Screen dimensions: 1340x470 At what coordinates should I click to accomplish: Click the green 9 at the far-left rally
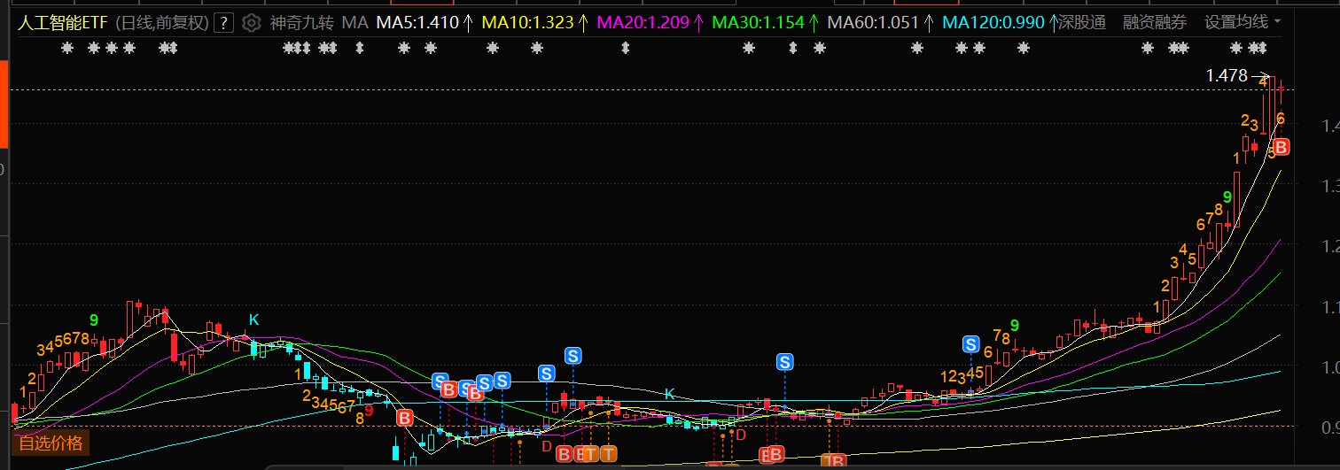[94, 320]
